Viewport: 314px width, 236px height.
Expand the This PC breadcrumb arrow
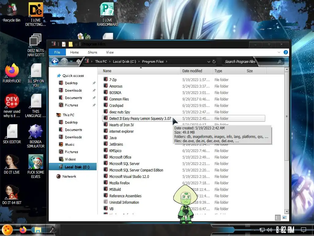pos(110,61)
